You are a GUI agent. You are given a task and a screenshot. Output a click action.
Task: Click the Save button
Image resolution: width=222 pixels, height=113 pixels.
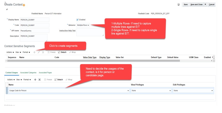click(185, 5)
